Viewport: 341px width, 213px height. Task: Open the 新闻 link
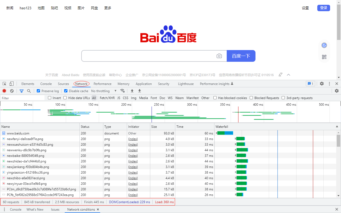(10, 8)
